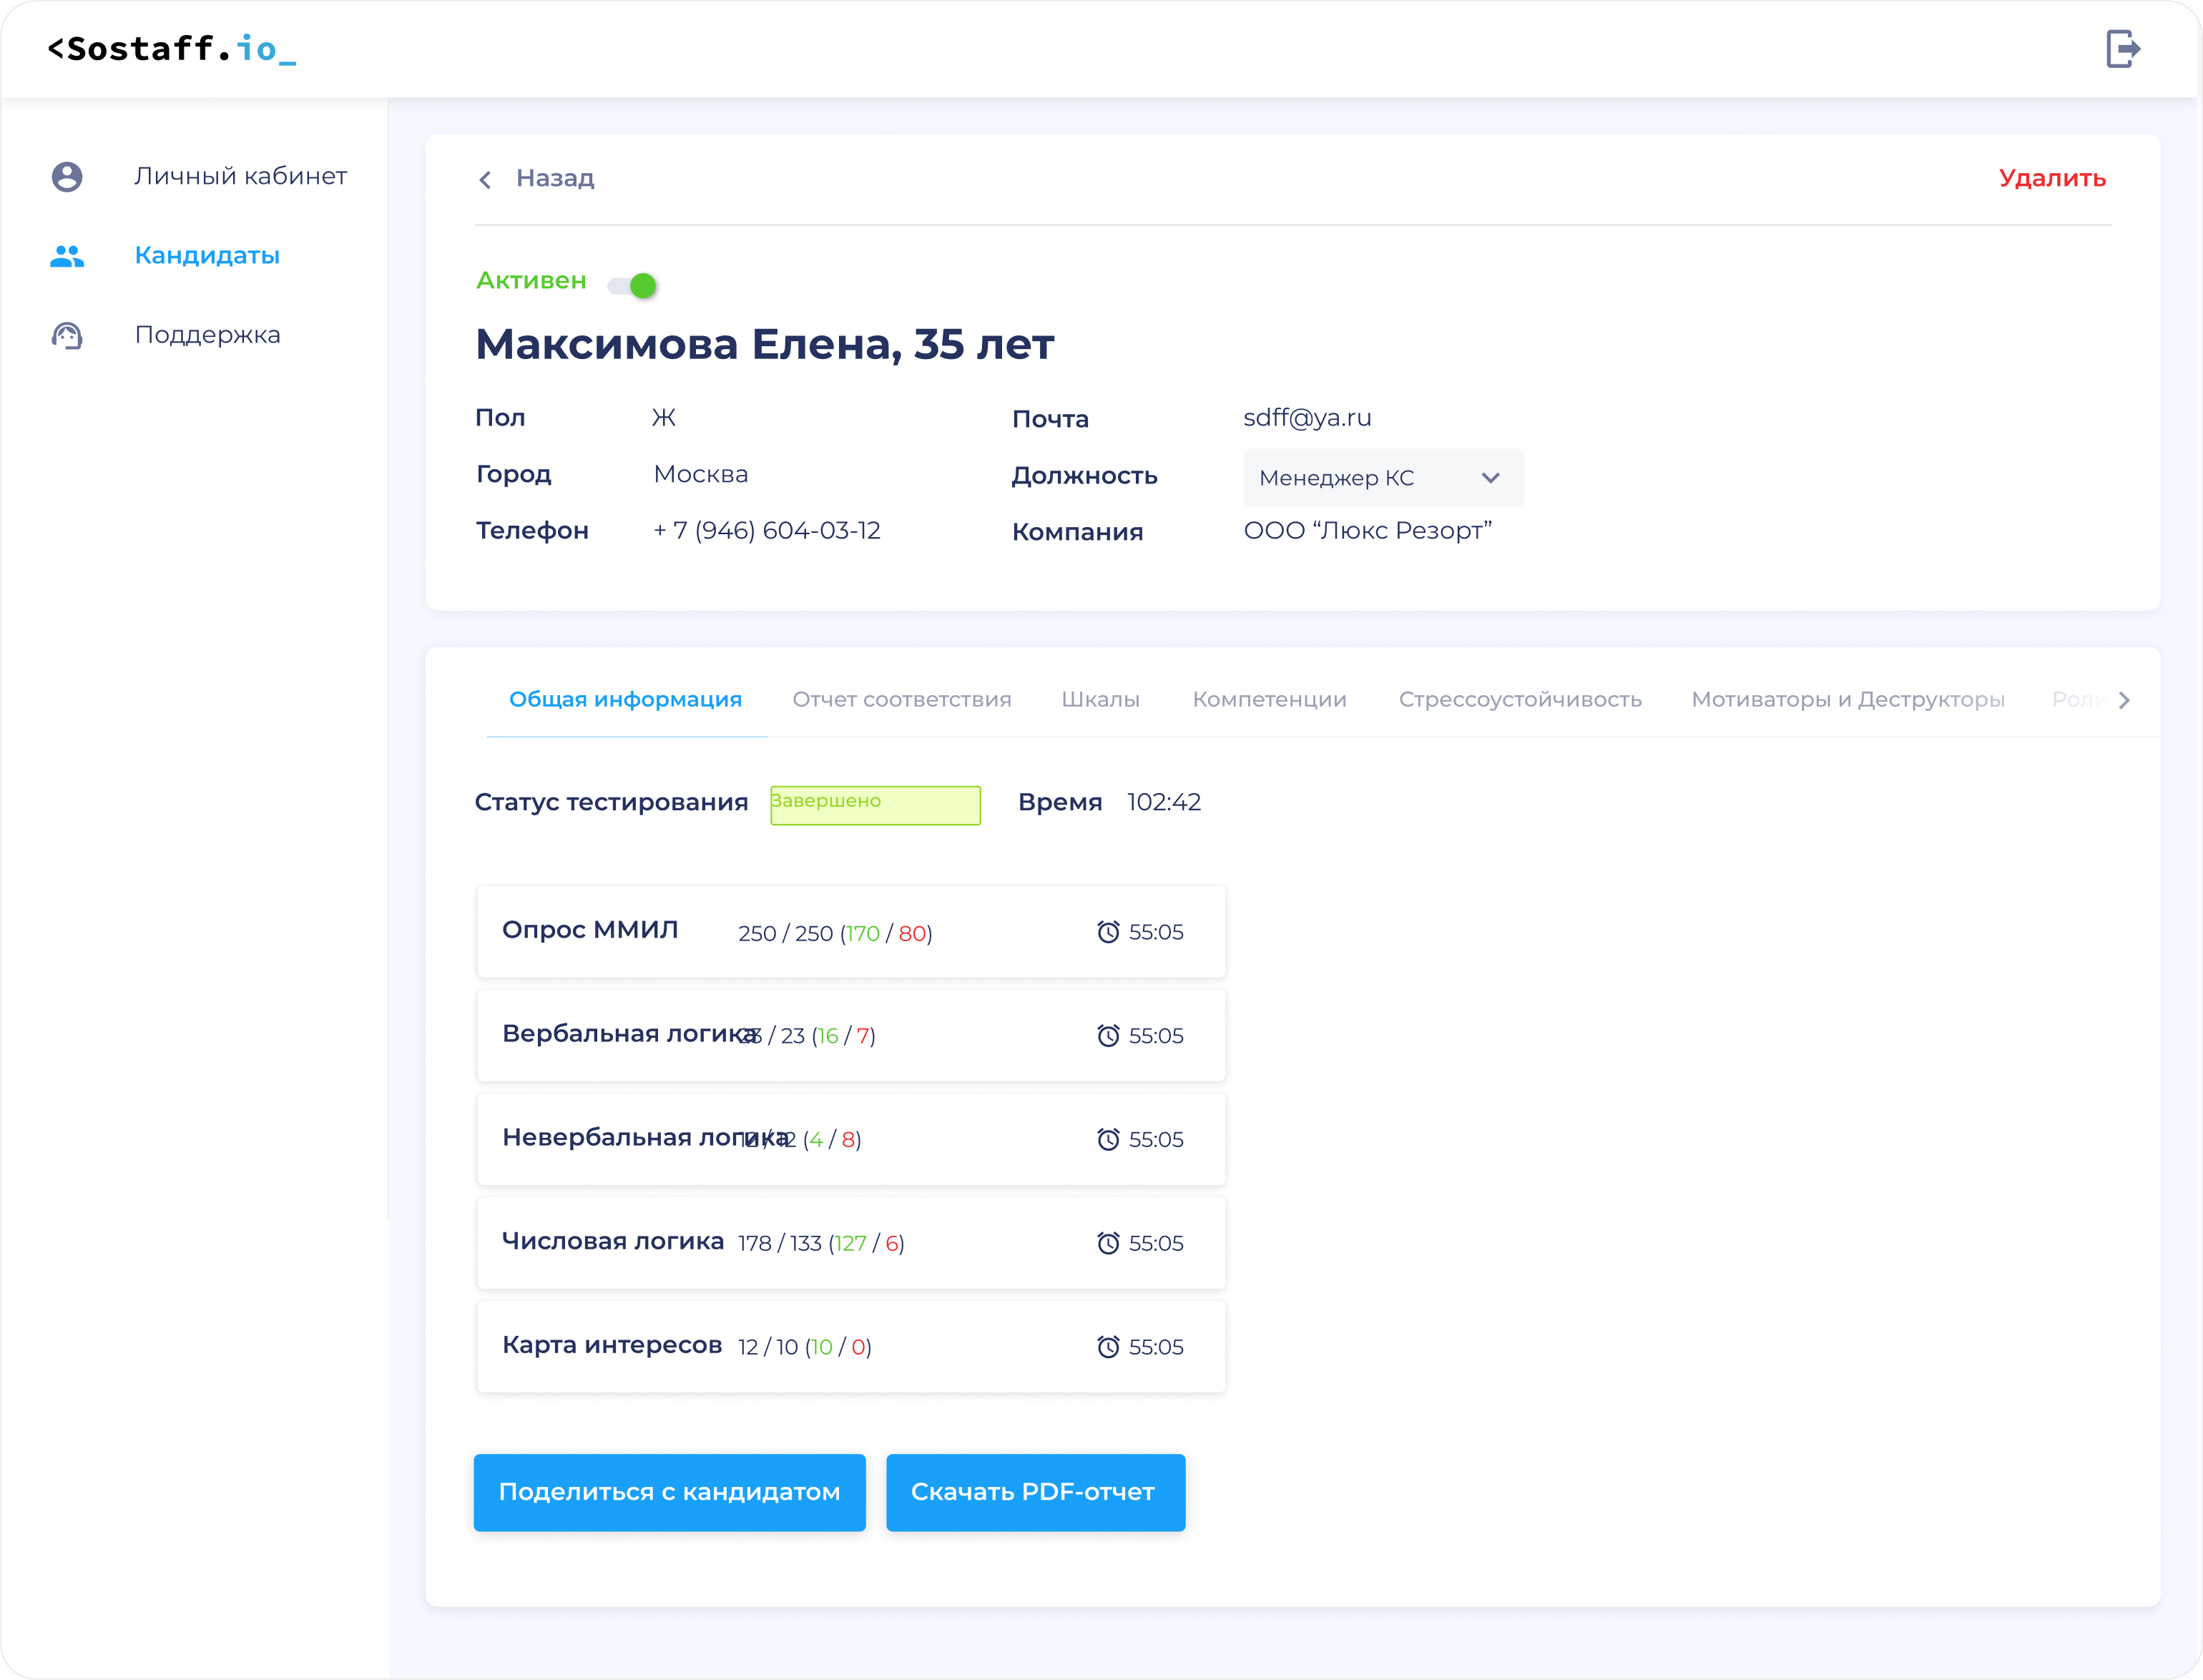
Task: Click the Личный кабинет profile icon
Action: point(67,177)
